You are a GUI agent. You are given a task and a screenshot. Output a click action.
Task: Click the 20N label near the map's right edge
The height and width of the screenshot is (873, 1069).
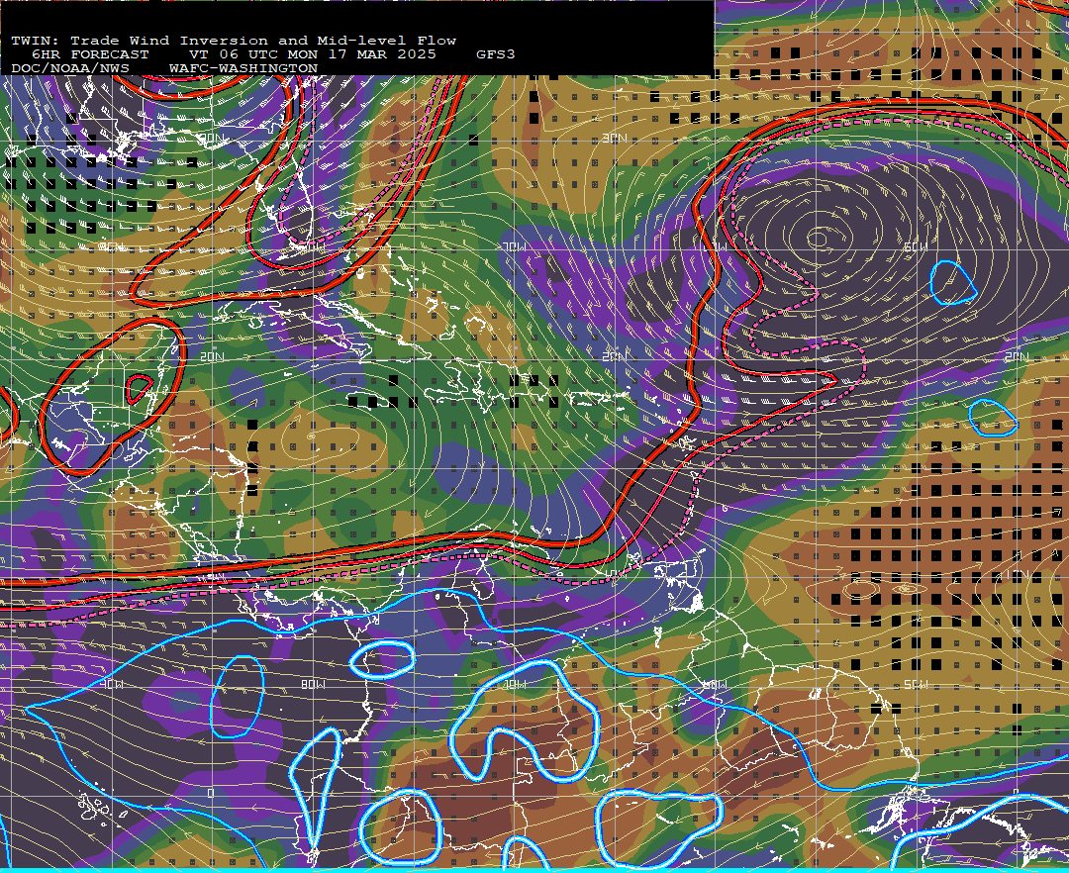point(1016,357)
